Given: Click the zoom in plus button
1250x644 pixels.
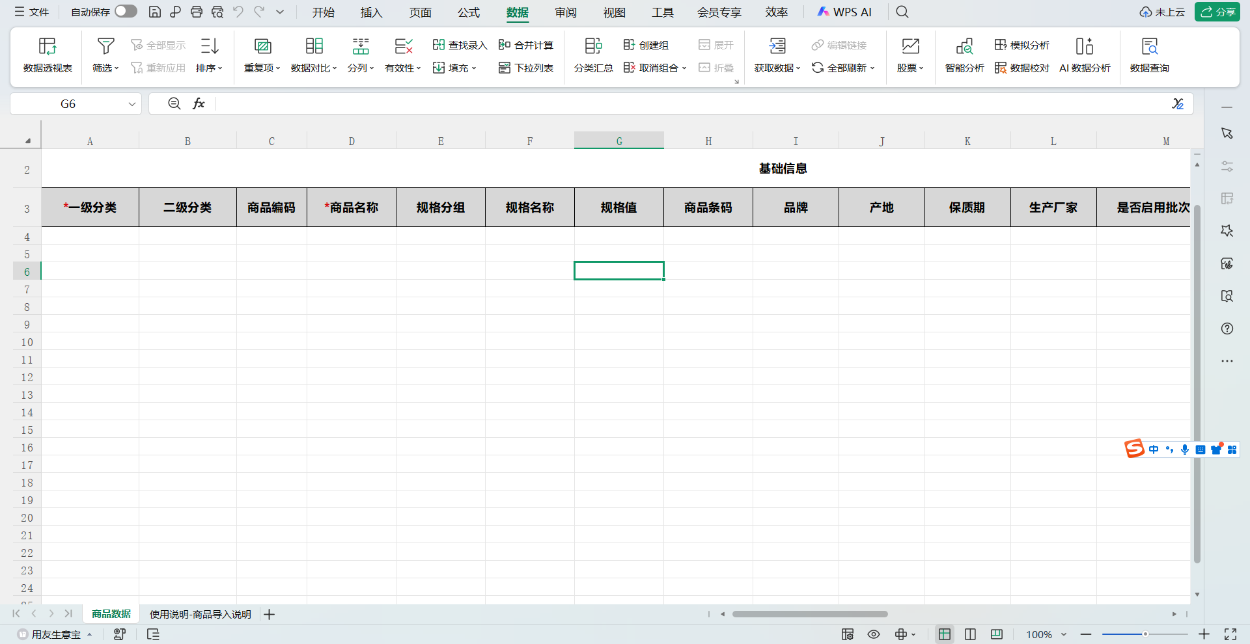Looking at the screenshot, I should [x=1204, y=634].
